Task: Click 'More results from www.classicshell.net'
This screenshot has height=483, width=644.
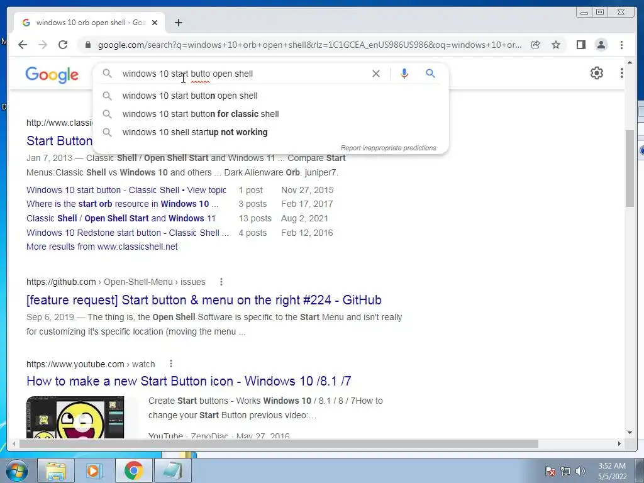Action: (x=102, y=247)
